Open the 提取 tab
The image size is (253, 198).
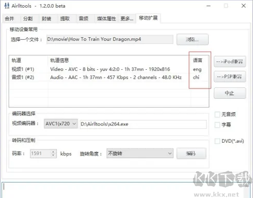67,19
